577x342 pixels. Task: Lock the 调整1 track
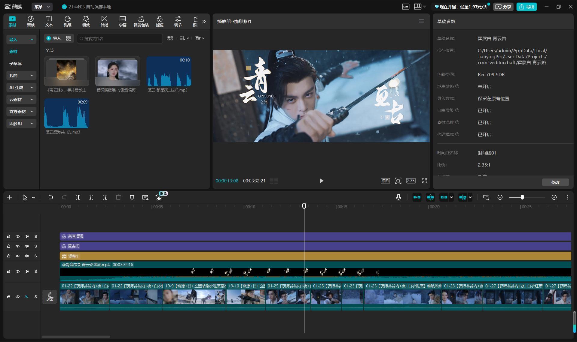[9, 256]
